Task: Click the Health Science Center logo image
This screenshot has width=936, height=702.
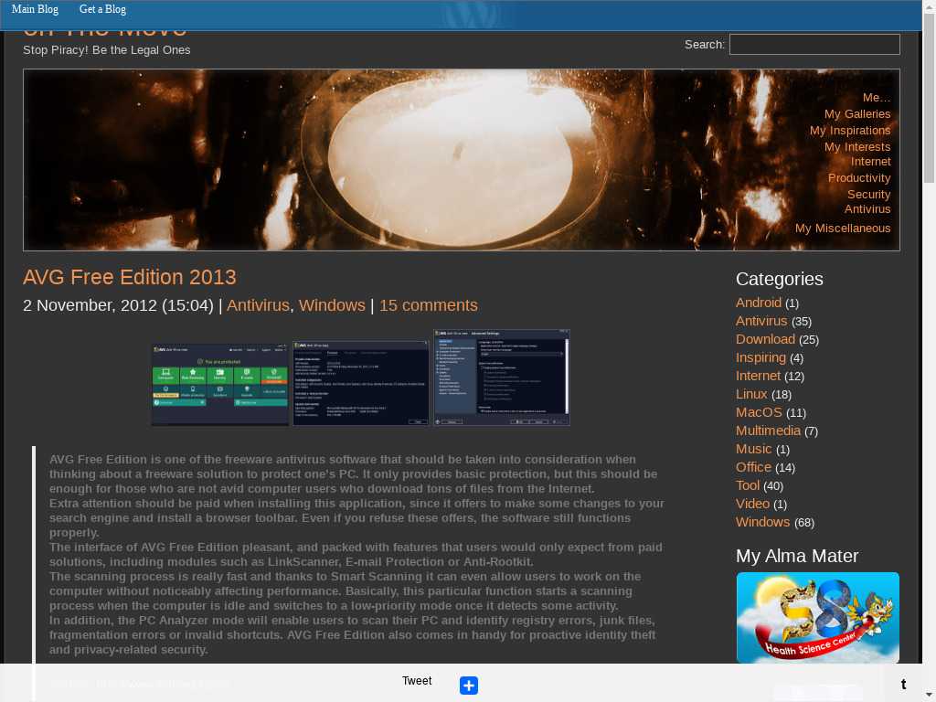Action: (x=817, y=618)
